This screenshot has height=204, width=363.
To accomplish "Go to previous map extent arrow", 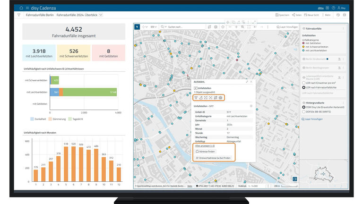I will tap(255, 27).
